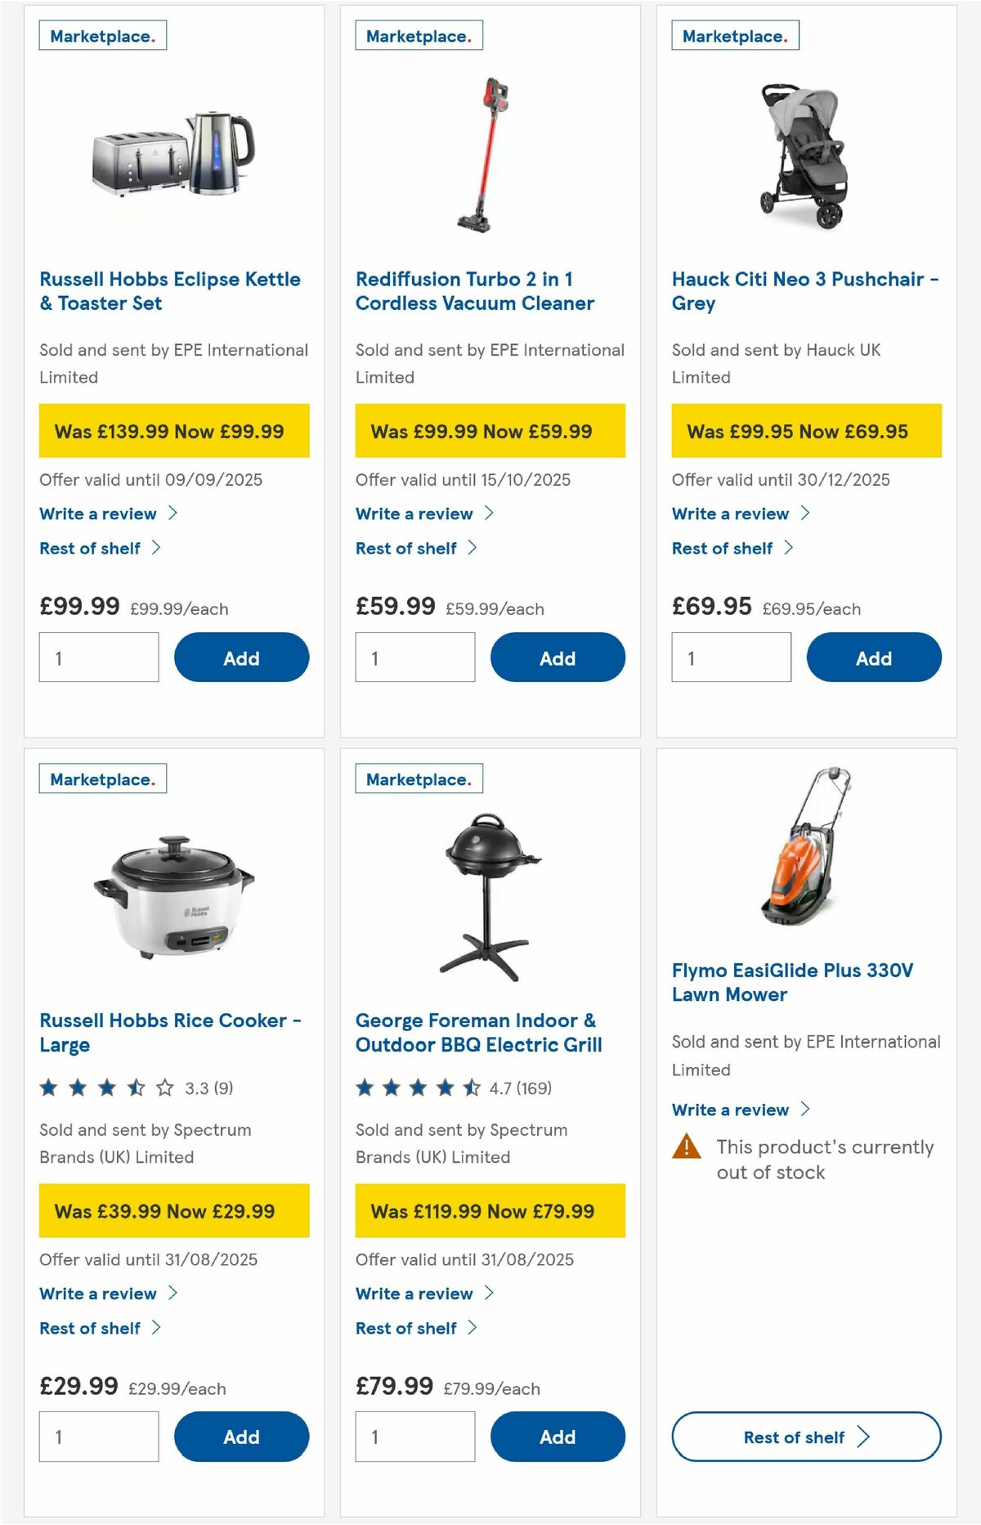Open Write a review for Flymo lawn mower

pyautogui.click(x=730, y=1109)
